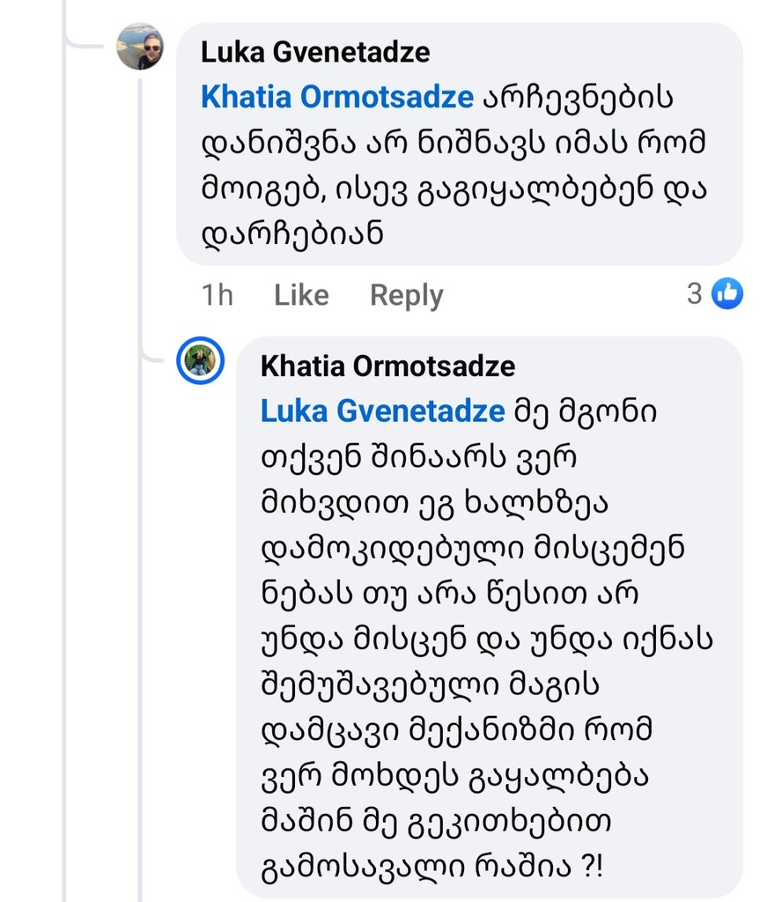Open Luka Gvenetadze author name on first comment
The image size is (767, 902).
tap(315, 52)
